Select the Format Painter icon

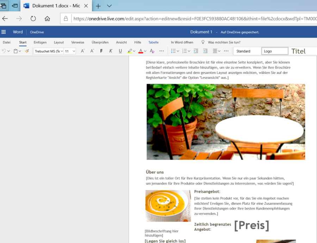tap(27, 51)
